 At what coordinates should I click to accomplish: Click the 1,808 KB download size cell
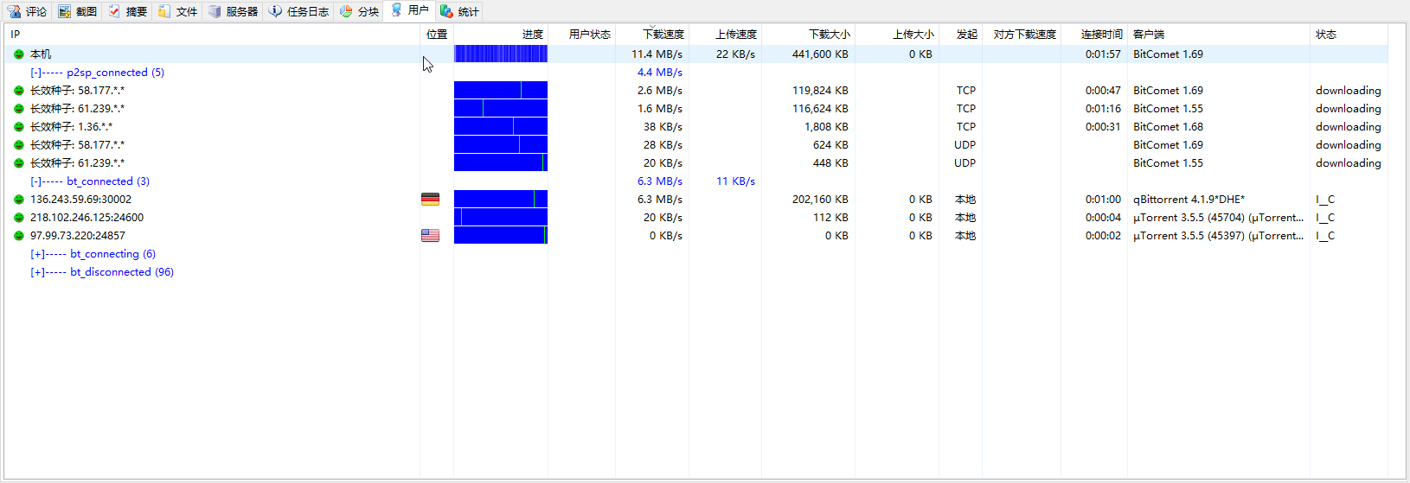pyautogui.click(x=826, y=127)
